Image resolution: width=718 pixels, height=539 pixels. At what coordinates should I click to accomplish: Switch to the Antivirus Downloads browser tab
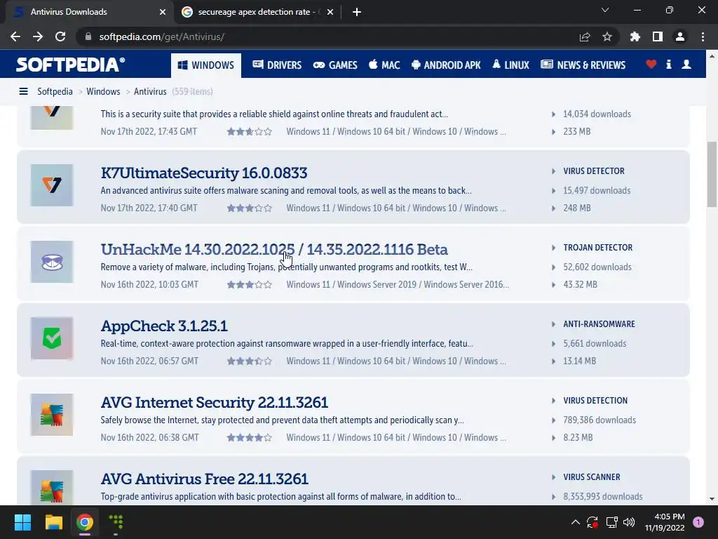(x=89, y=12)
